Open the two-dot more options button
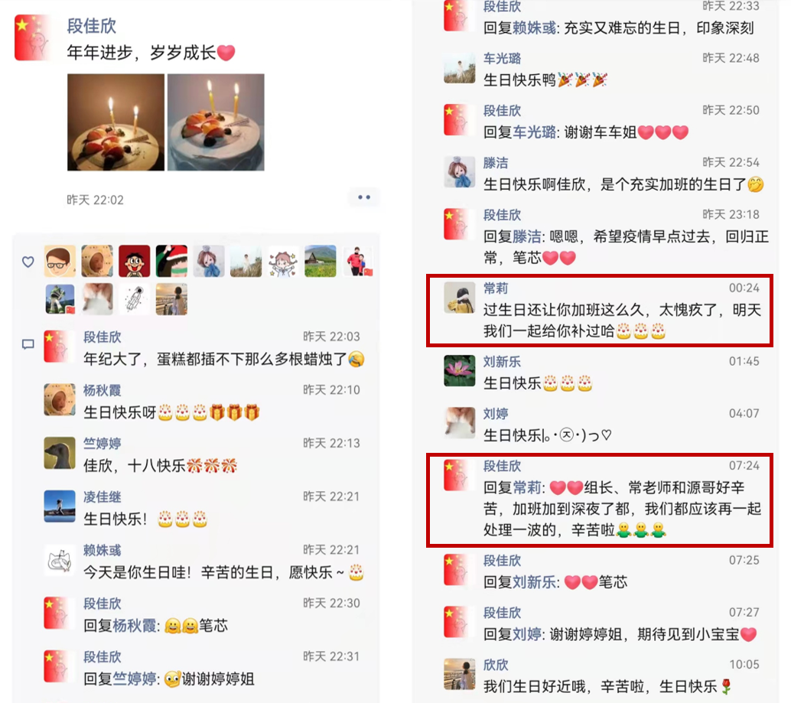 (363, 197)
